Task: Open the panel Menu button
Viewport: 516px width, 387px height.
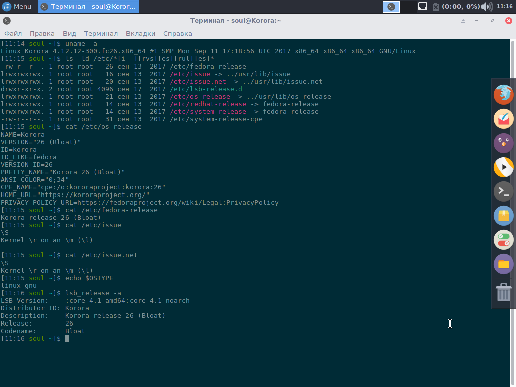Action: coord(17,6)
